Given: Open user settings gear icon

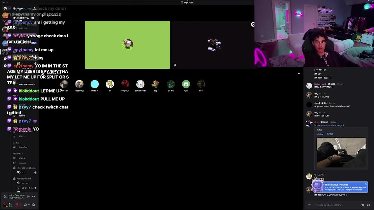Looking at the screenshot, I should pyautogui.click(x=34, y=205).
